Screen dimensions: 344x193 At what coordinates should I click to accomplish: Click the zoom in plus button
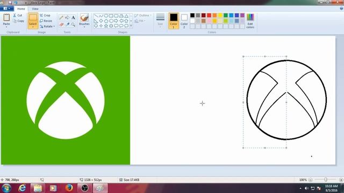341,180
